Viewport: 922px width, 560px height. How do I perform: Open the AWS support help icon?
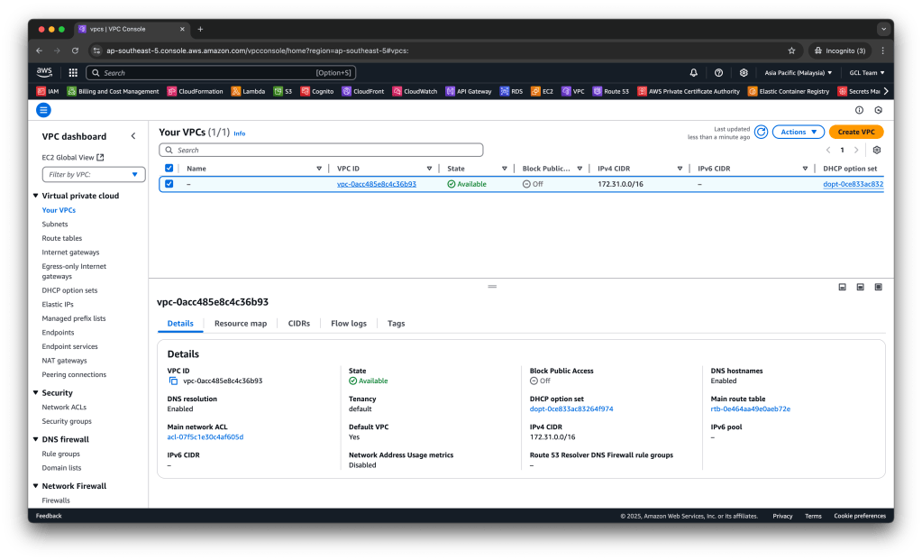coord(718,72)
